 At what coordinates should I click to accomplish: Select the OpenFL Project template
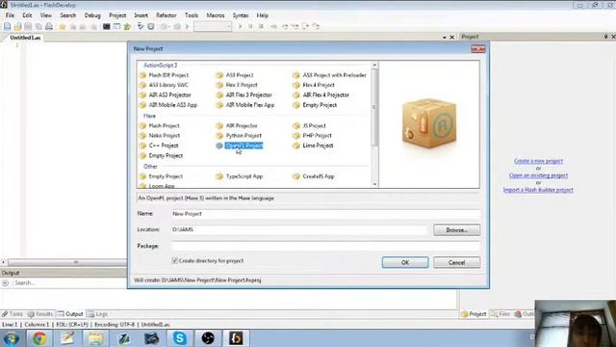pos(240,146)
